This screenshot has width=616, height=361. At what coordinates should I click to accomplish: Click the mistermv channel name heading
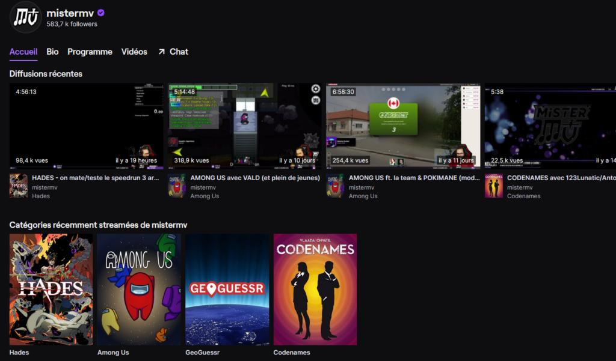[x=70, y=13]
